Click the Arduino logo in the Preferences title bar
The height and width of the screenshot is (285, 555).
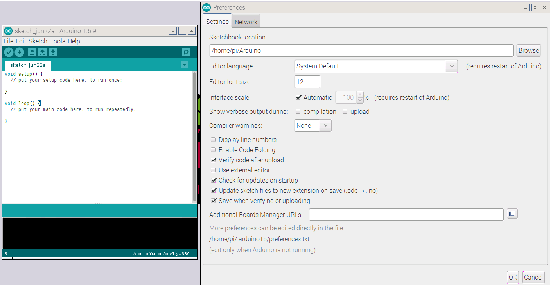pyautogui.click(x=207, y=7)
